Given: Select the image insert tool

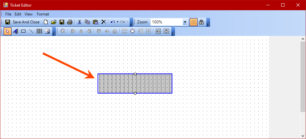Looking at the screenshot, I should (47, 31).
